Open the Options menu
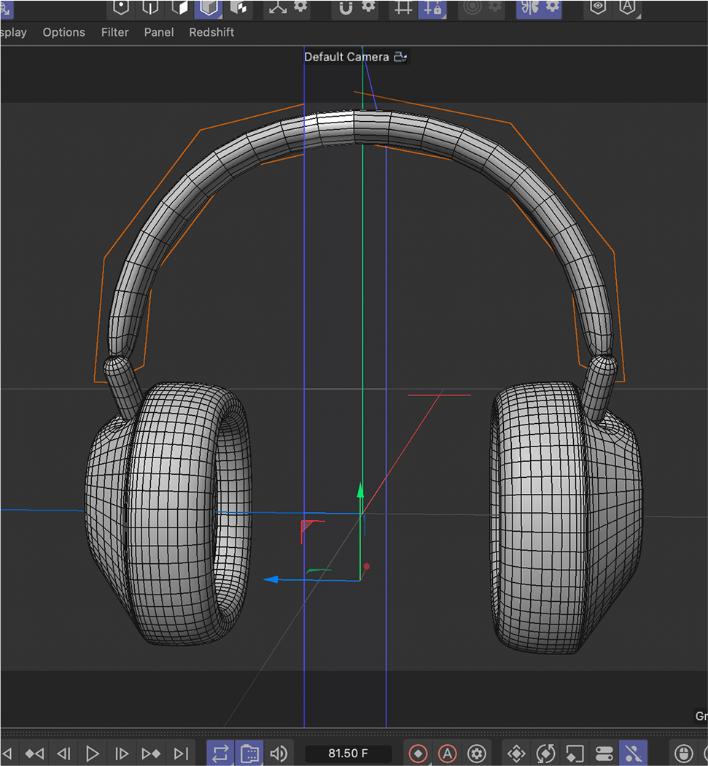The image size is (708, 766). tap(63, 32)
